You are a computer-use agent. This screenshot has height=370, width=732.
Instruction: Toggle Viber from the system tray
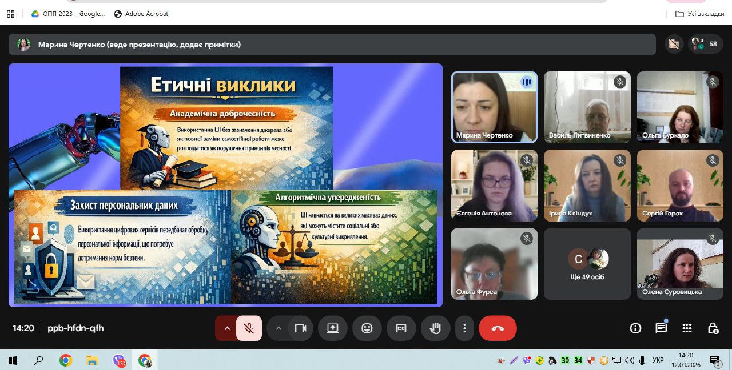click(527, 360)
